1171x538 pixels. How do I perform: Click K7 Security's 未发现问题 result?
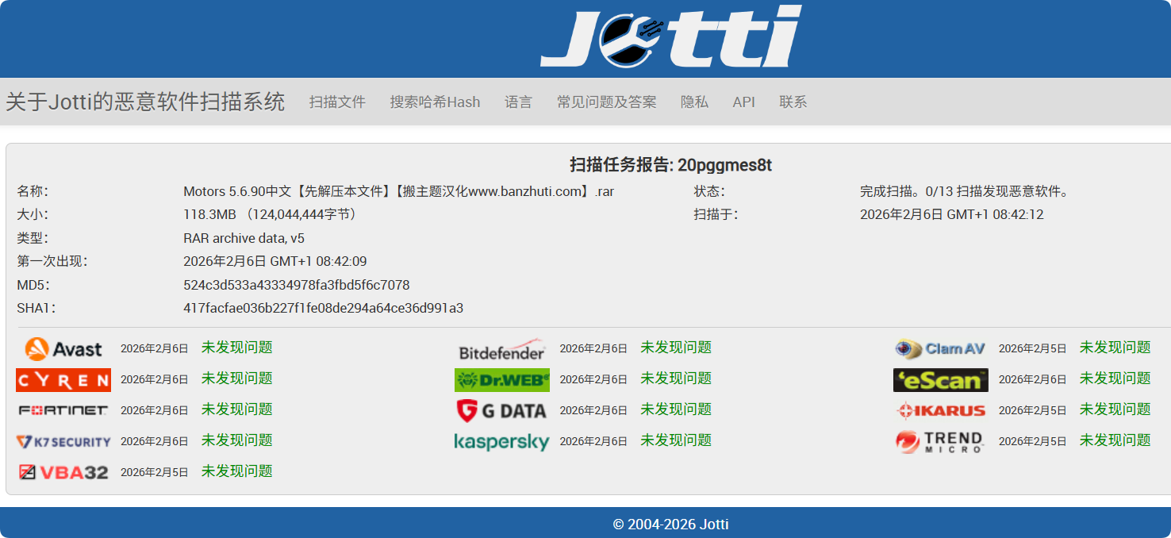pos(236,440)
